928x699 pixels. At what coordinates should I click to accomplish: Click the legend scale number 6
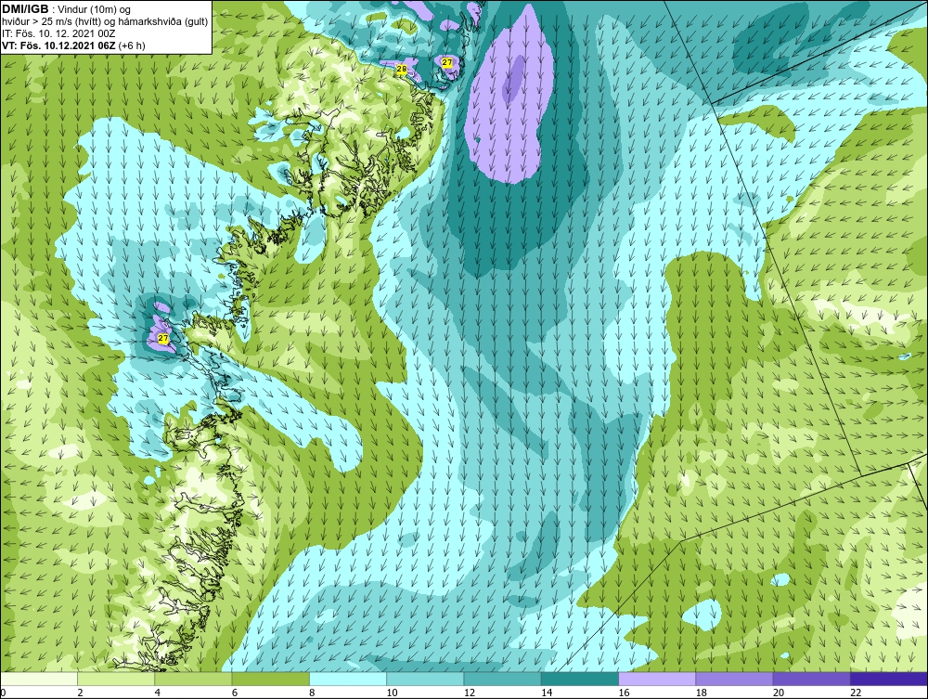click(x=235, y=693)
